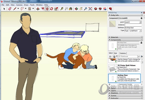Screen dimensions: 145x100
Task: Open the Draw menu
Action: tap(26, 5)
